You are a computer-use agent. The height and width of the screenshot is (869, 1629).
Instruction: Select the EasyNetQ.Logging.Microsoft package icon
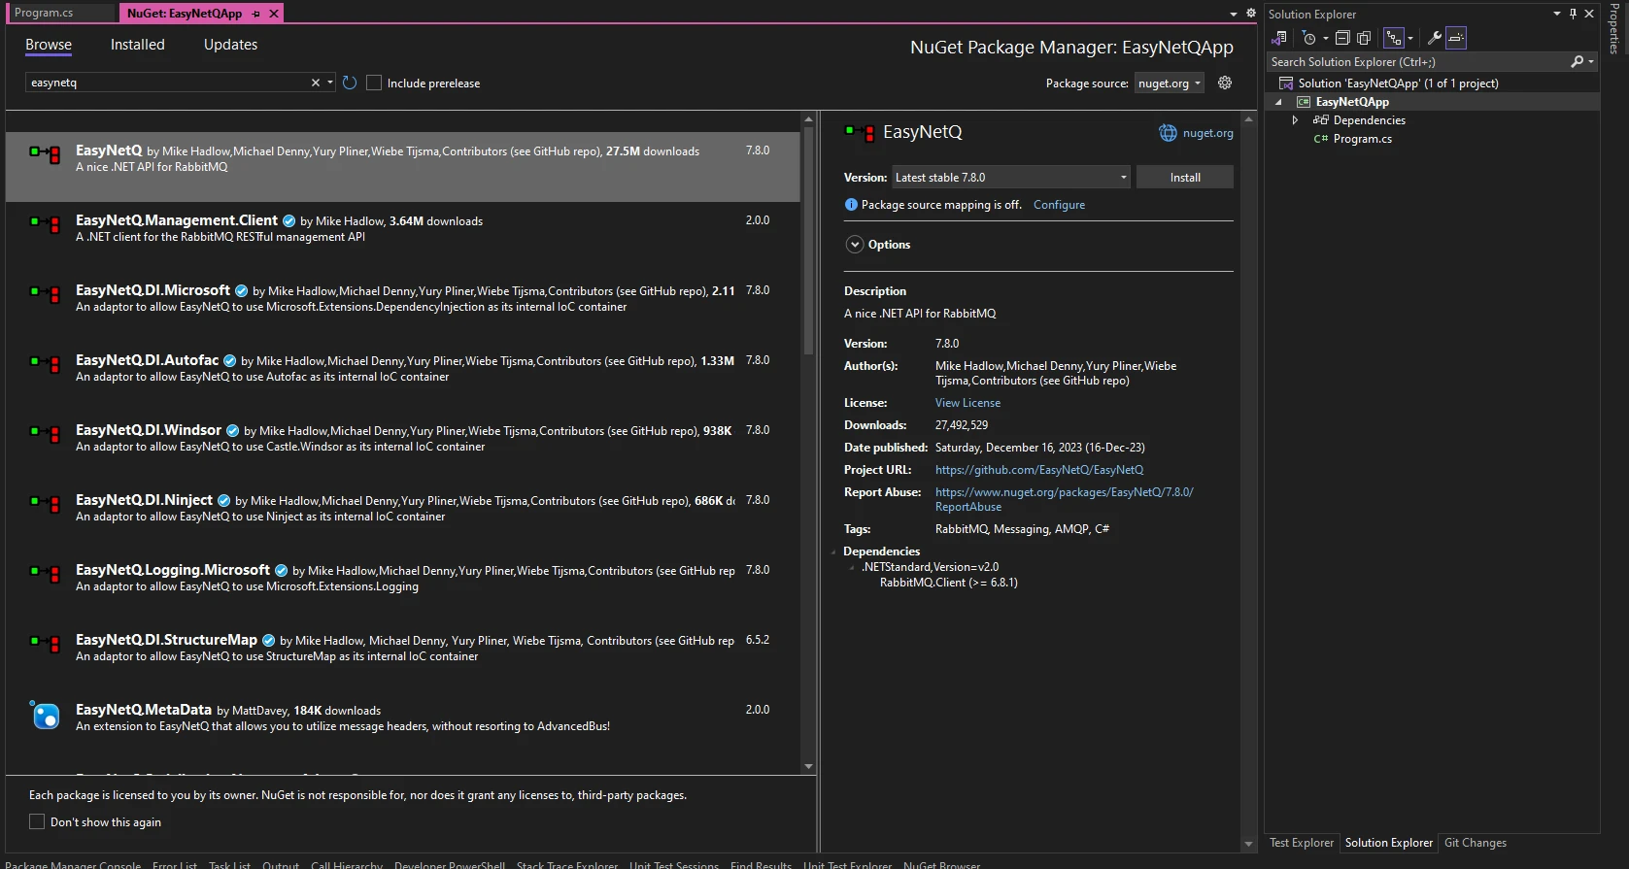pyautogui.click(x=46, y=574)
